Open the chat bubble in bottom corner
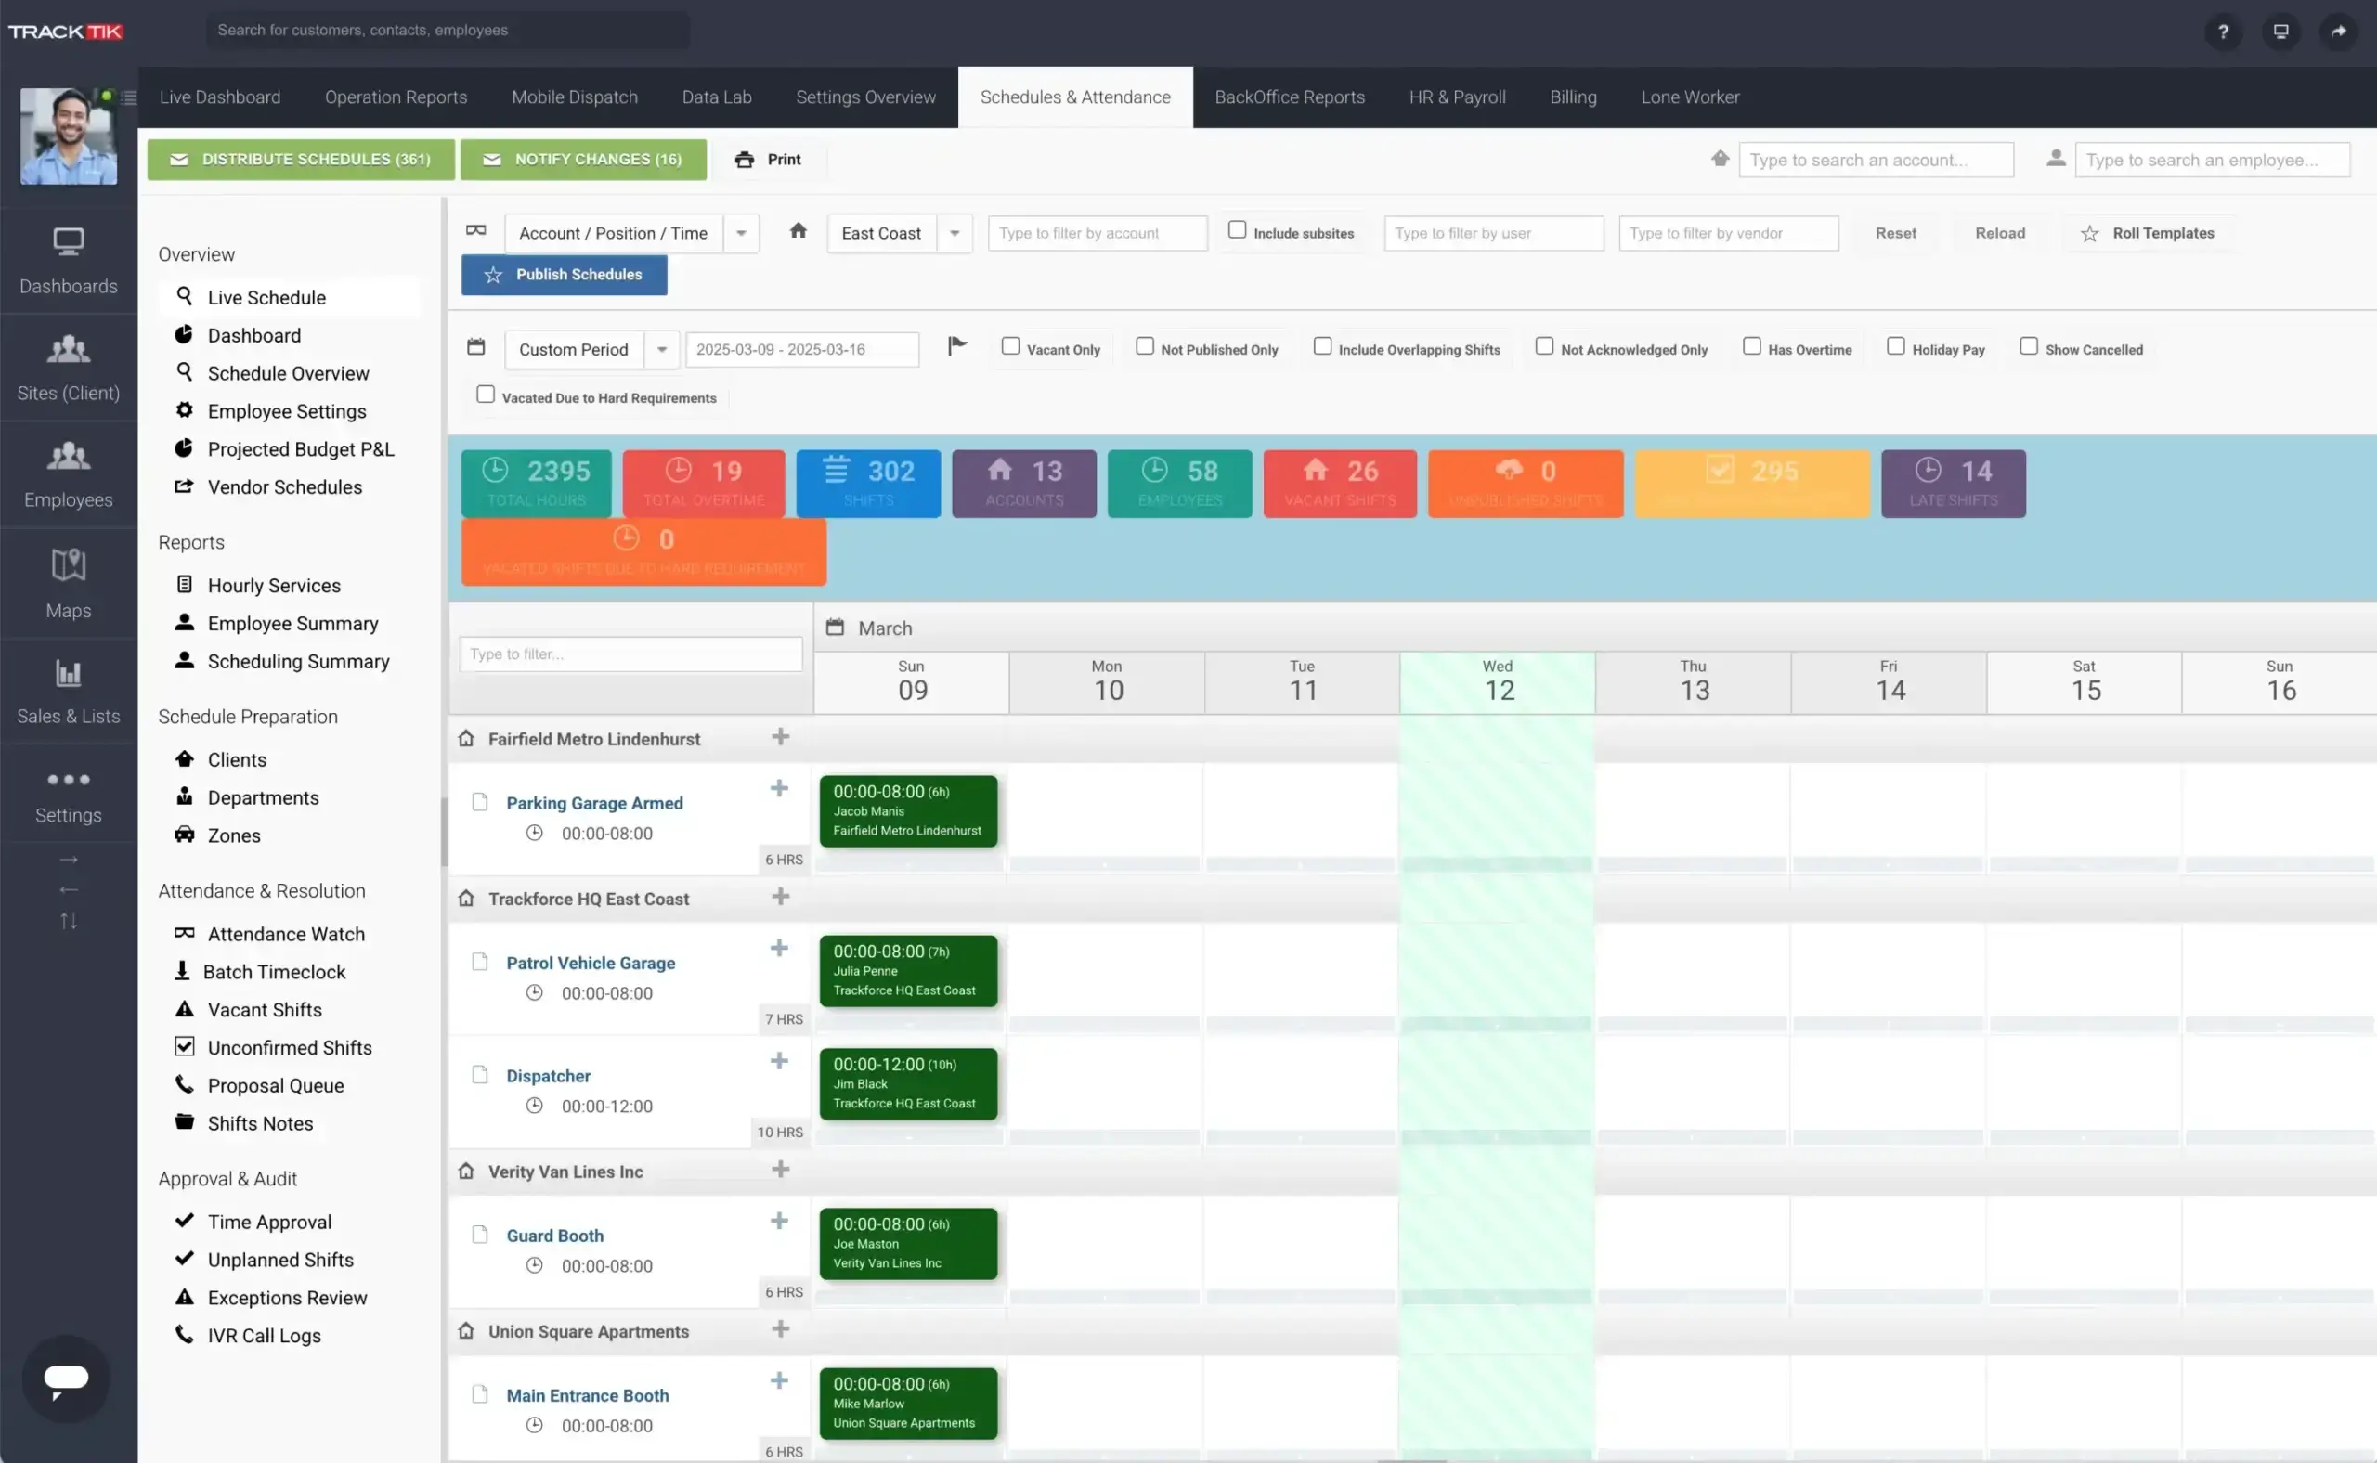2377x1463 pixels. point(65,1378)
